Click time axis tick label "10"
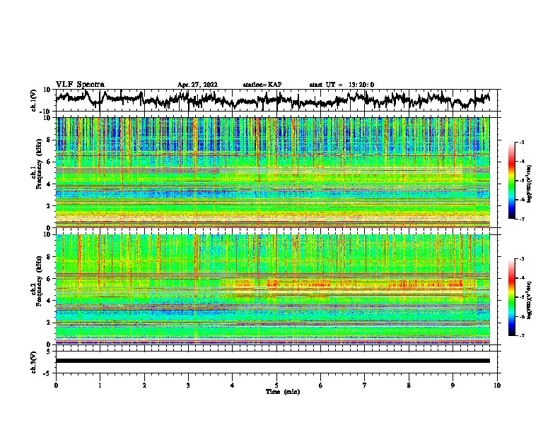Viewport: 560px width, 432px height. [x=497, y=385]
